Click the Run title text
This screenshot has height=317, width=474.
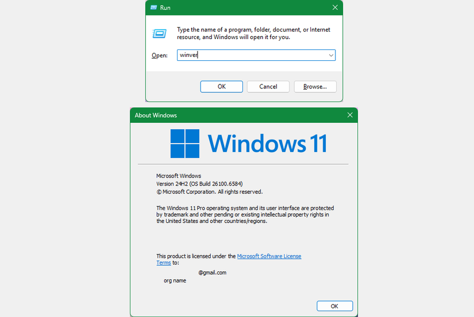(165, 7)
